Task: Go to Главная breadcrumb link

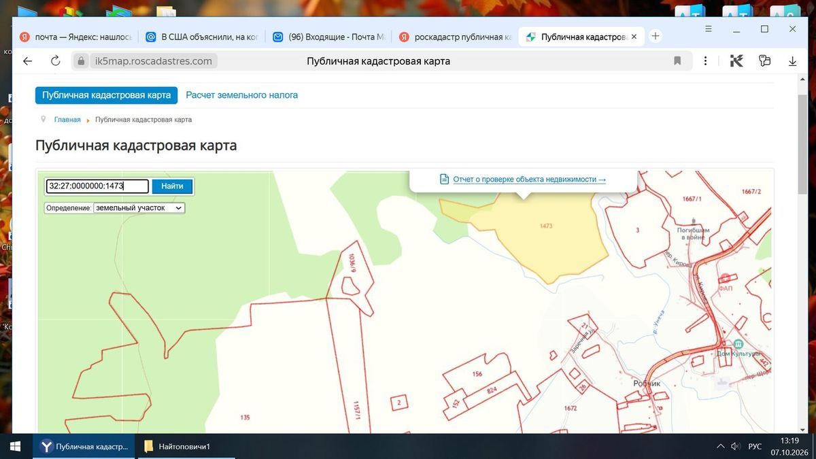Action: coord(67,120)
